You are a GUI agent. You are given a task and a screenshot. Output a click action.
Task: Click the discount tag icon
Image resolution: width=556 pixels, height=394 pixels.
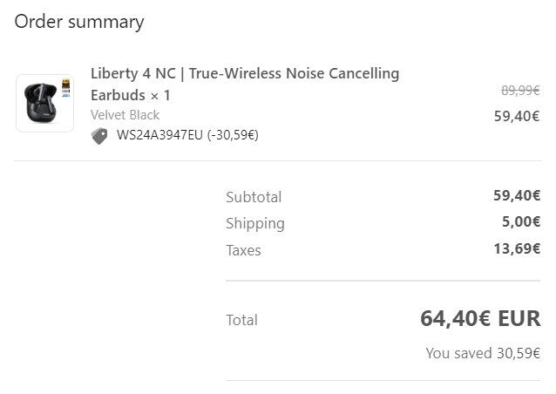99,136
